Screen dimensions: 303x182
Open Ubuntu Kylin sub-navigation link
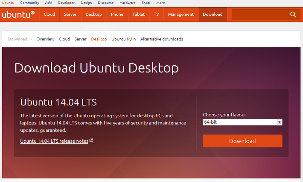(x=124, y=39)
